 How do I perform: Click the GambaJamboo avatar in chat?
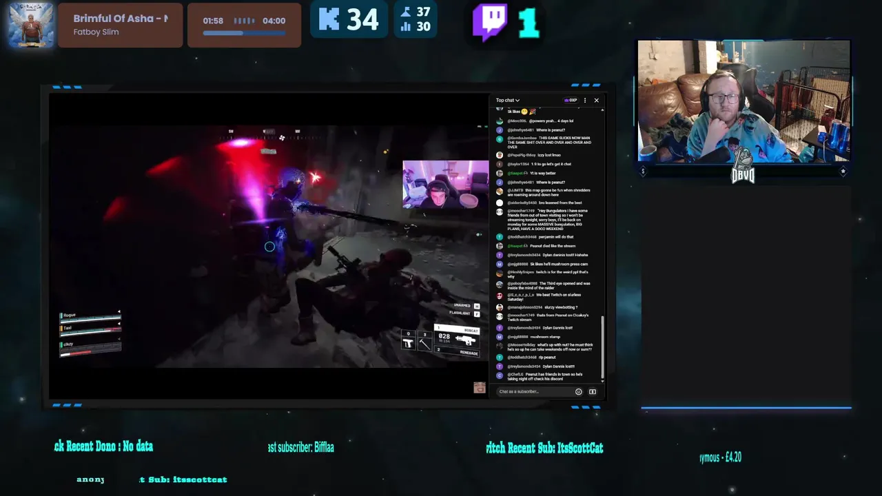(x=500, y=138)
